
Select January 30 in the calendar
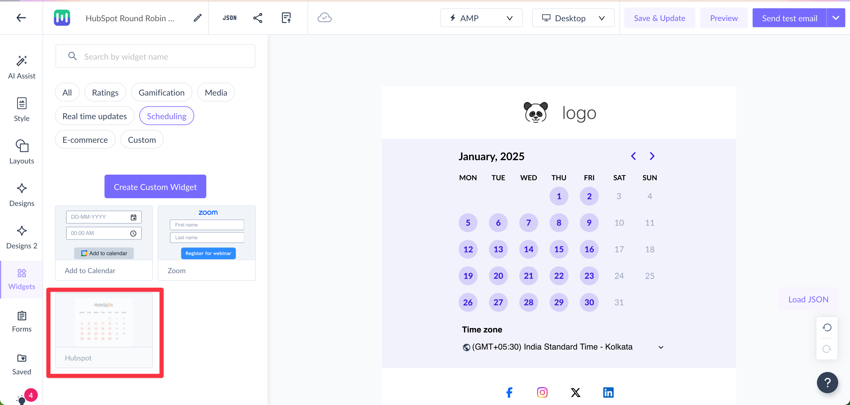pyautogui.click(x=589, y=302)
